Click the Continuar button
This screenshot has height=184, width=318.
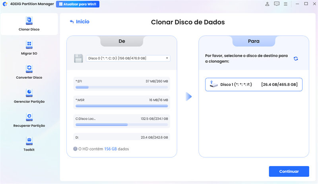[289, 171]
